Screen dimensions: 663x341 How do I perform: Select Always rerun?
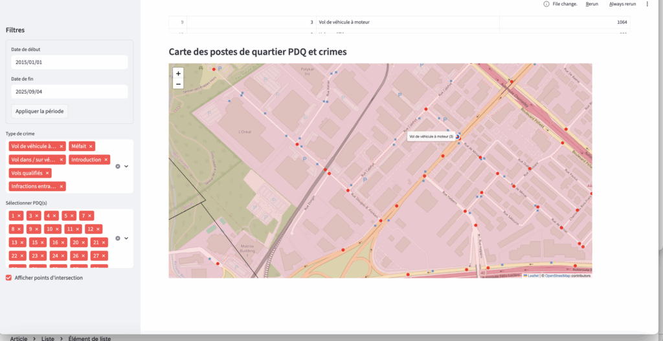coord(622,4)
